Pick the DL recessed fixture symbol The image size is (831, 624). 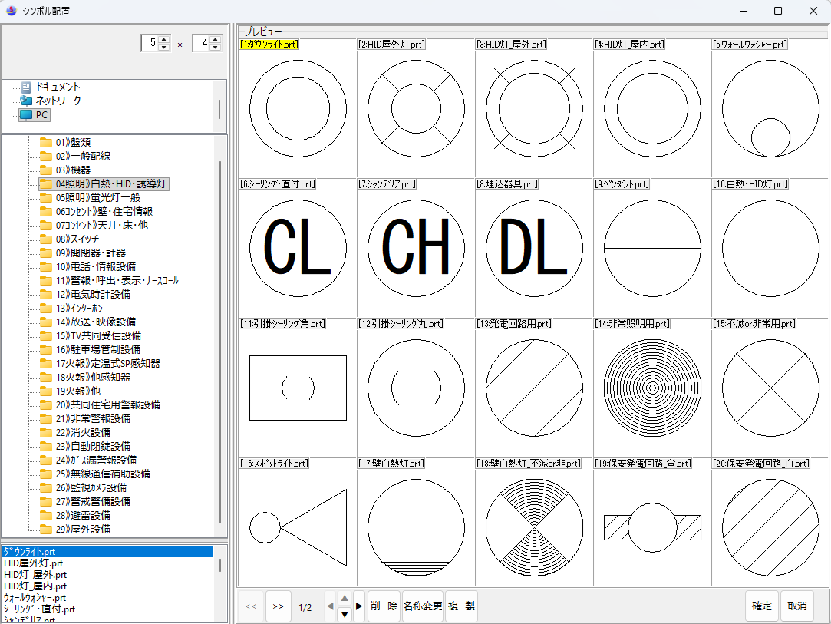(534, 249)
